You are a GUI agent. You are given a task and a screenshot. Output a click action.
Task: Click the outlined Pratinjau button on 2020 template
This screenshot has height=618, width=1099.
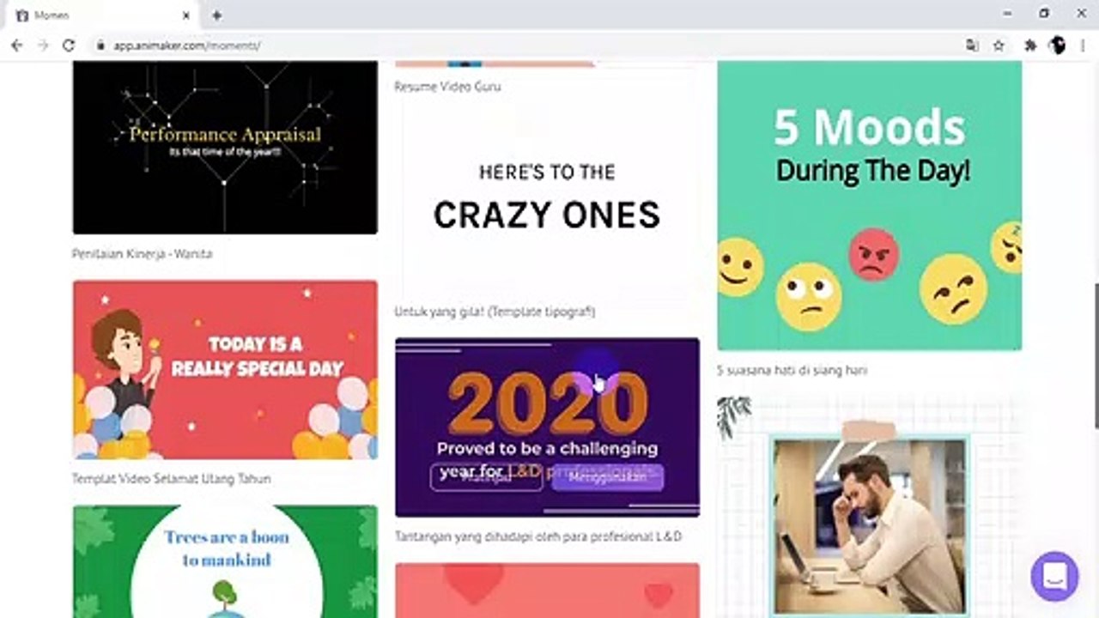pos(487,477)
